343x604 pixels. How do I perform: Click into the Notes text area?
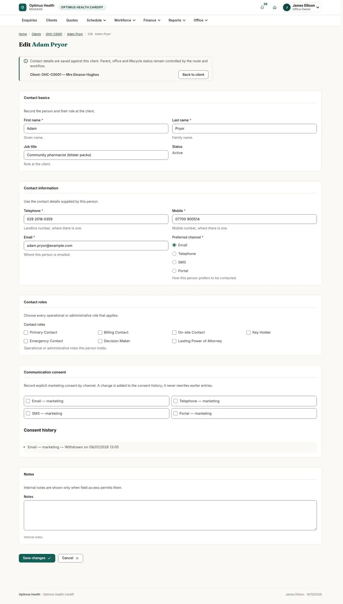[170, 515]
